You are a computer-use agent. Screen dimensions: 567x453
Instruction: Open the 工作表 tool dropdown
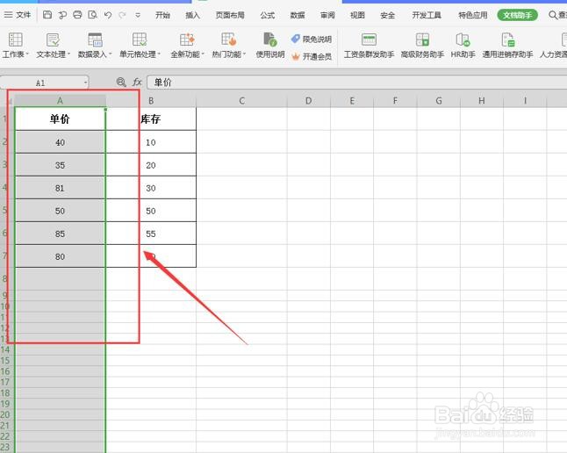click(x=16, y=46)
